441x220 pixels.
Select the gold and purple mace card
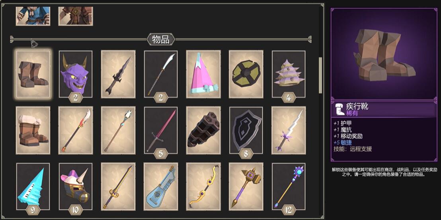[246, 187]
